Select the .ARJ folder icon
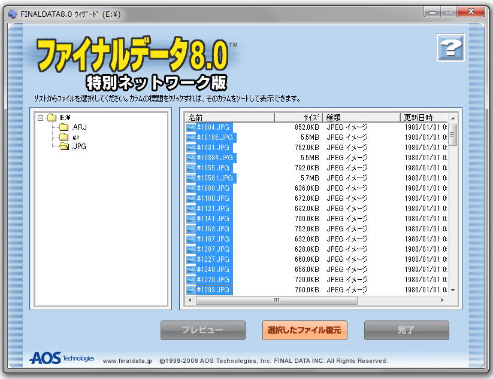This screenshot has width=493, height=379. coord(63,127)
